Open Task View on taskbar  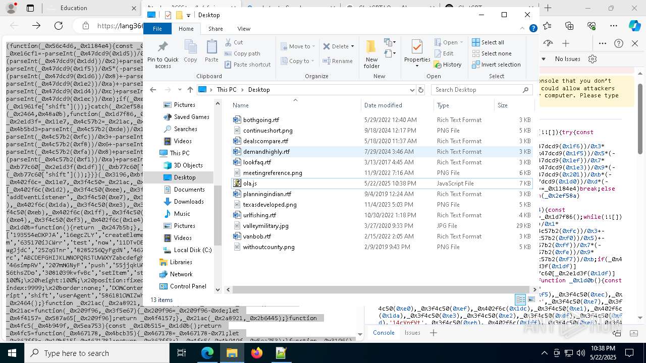(181, 353)
